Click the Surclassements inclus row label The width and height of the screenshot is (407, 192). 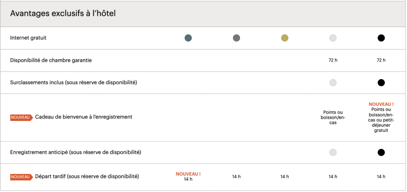74,83
